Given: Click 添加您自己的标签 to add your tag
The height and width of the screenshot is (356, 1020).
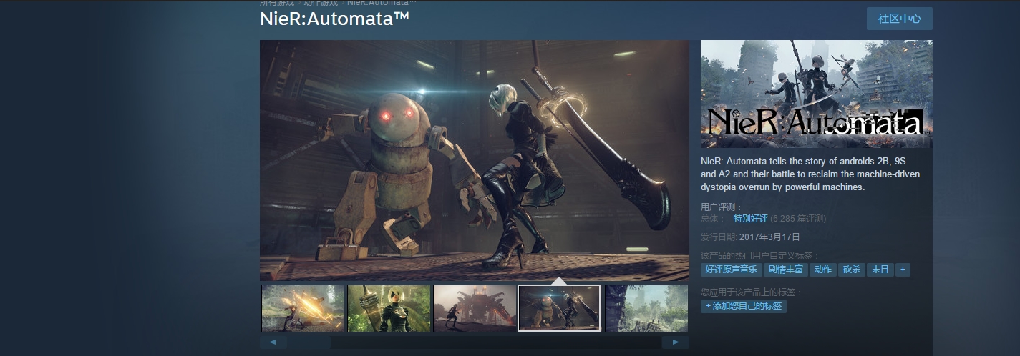Looking at the screenshot, I should click(x=744, y=306).
